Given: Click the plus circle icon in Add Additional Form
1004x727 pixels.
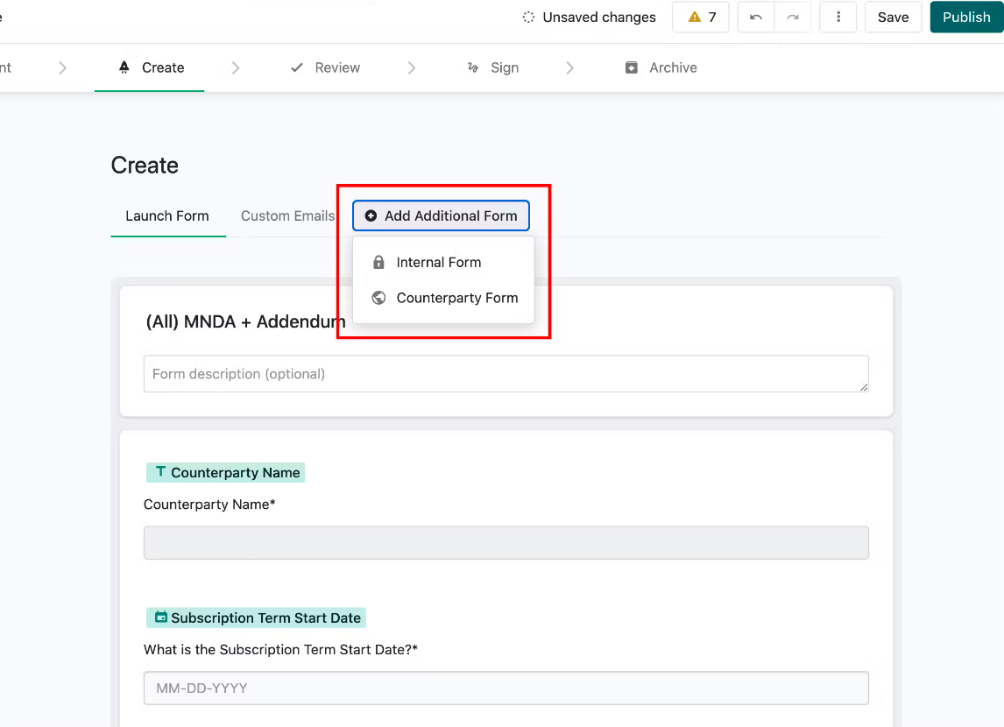Looking at the screenshot, I should (x=371, y=215).
